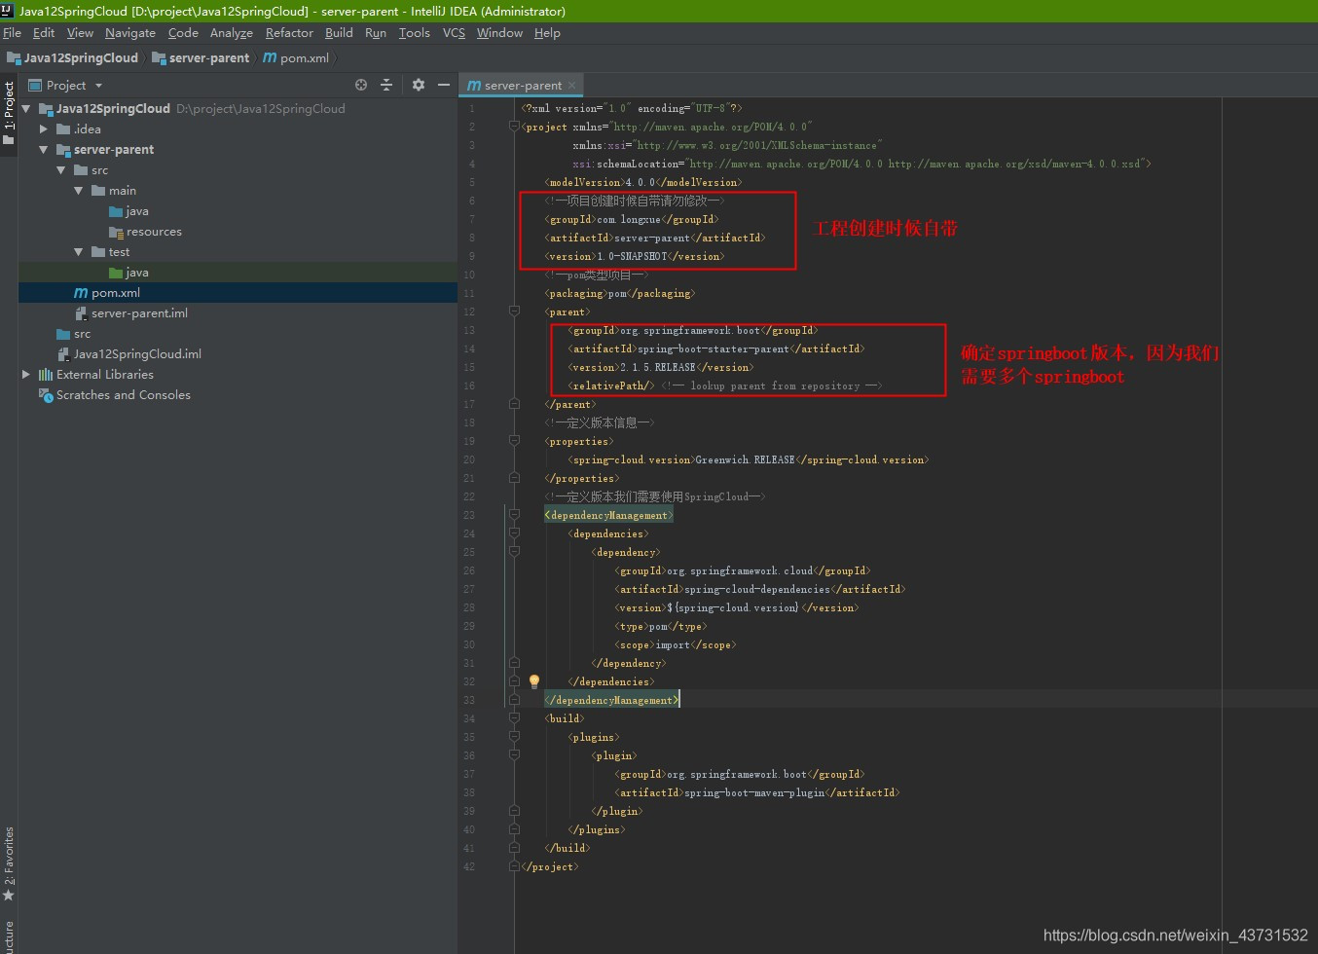Open the View menu
This screenshot has width=1318, height=954.
pos(80,33)
